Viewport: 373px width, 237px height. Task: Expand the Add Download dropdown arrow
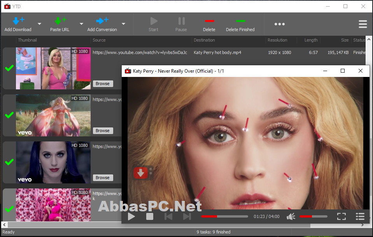tap(40, 24)
